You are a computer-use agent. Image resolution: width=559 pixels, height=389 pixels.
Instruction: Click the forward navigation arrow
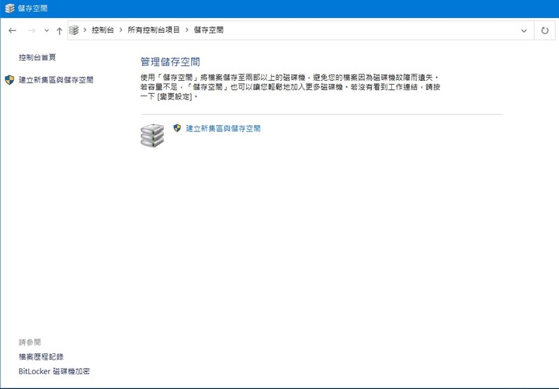(31, 30)
